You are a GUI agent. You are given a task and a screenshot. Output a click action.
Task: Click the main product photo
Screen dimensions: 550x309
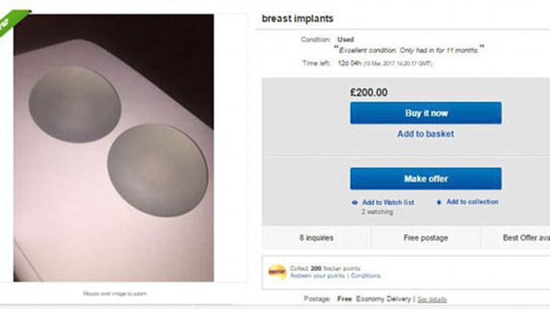click(x=113, y=147)
